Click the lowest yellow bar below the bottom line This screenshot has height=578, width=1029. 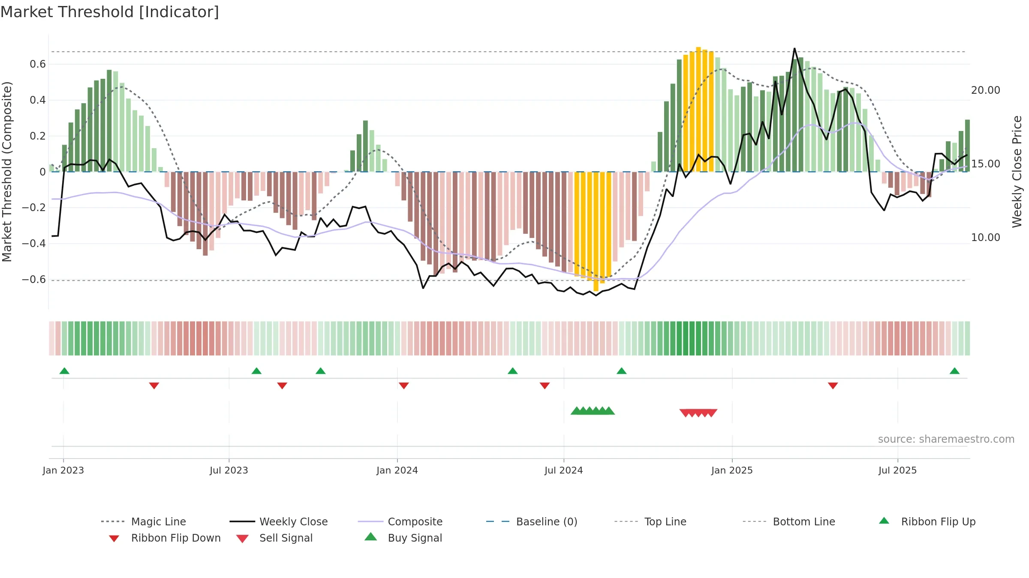[596, 232]
